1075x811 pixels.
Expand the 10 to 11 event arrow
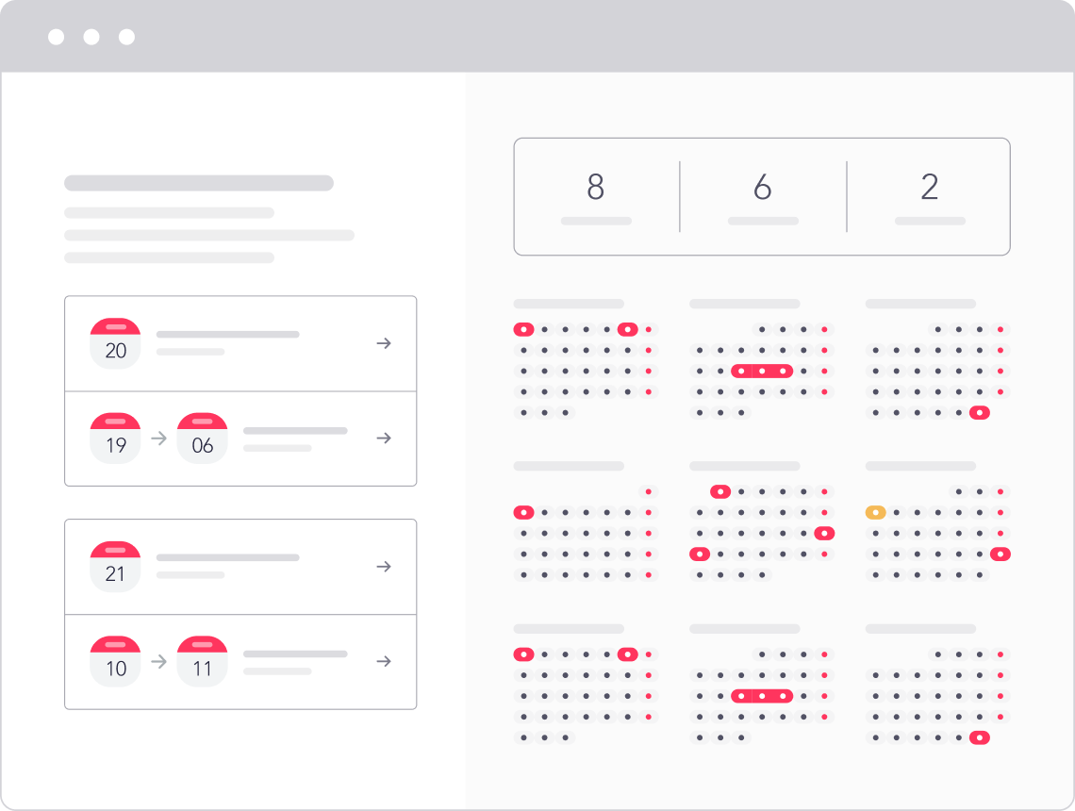point(384,661)
